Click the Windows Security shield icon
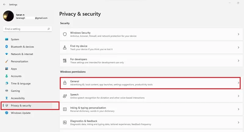Screen dimensions: 244x132 click(x=65, y=34)
